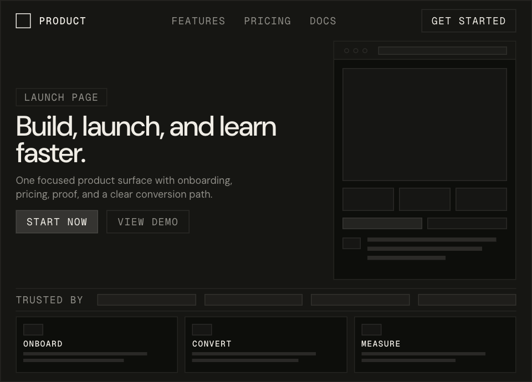
Task: Go to PRICING in the top navigation
Action: (267, 21)
